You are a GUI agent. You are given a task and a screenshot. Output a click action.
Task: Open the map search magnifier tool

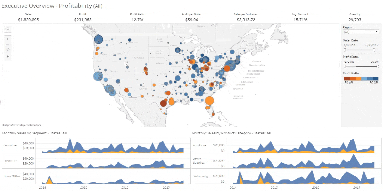[8, 29]
